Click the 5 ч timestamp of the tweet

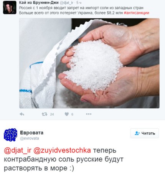79,3
